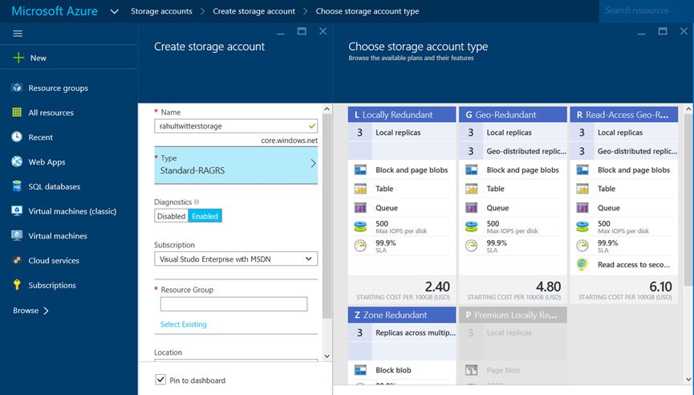
Task: Select the Locally Redundant plan header
Action: (402, 115)
